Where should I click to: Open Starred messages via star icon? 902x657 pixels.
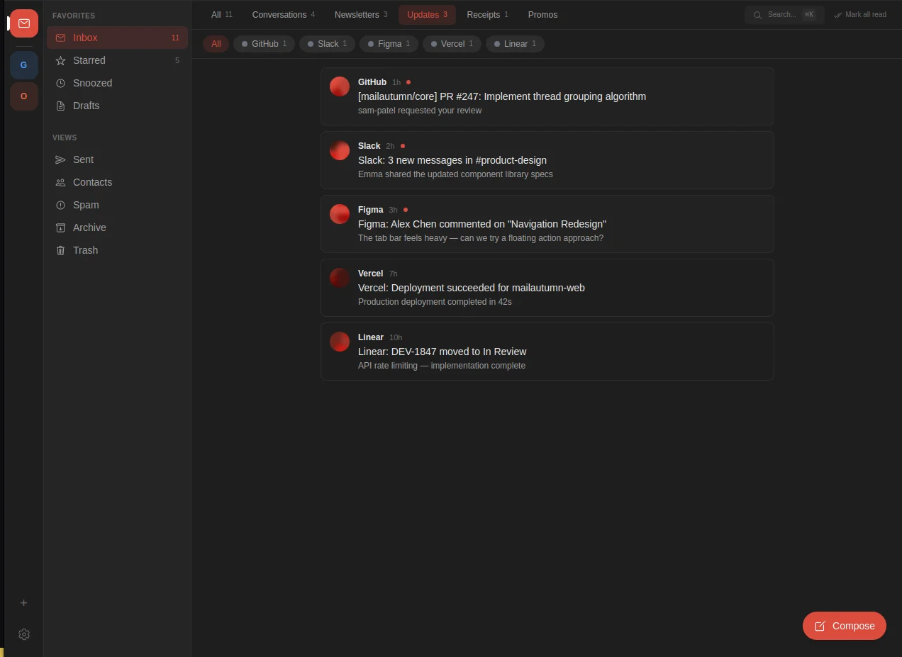(x=62, y=60)
